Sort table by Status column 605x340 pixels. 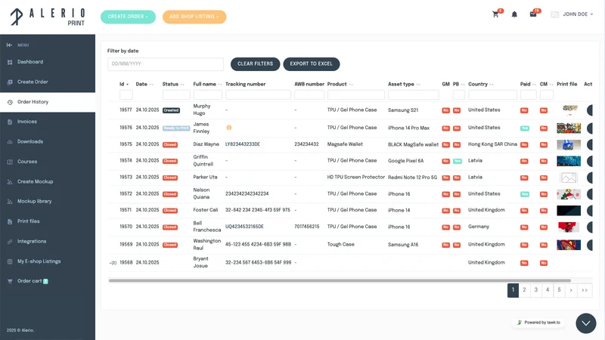[173, 84]
